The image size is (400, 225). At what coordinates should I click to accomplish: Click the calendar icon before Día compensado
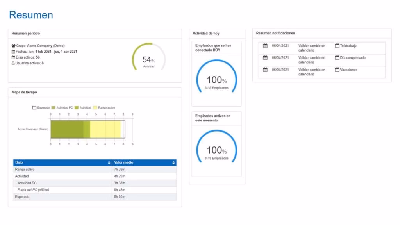tap(337, 58)
